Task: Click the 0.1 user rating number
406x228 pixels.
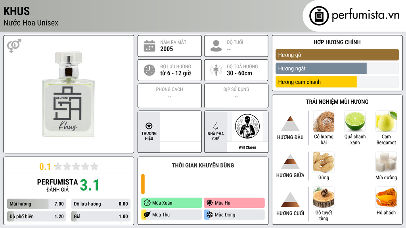Action: [x=45, y=167]
